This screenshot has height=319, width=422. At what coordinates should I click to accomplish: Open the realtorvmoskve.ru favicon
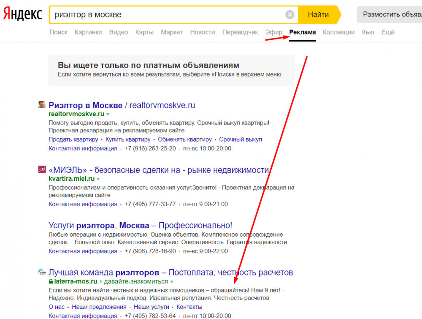tap(42, 104)
